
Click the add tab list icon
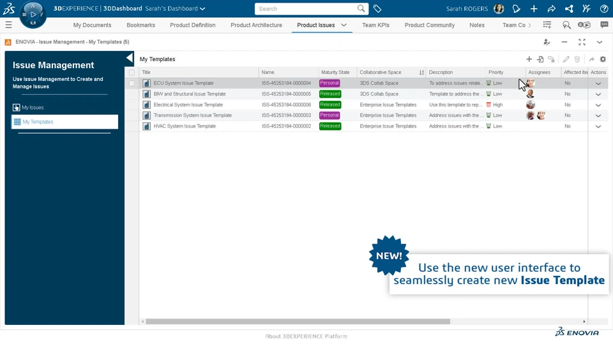[x=547, y=25]
